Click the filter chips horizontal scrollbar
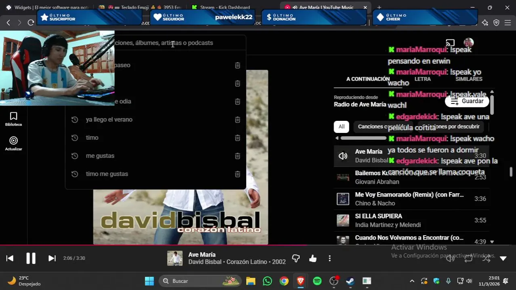The image size is (516, 290). pyautogui.click(x=363, y=138)
